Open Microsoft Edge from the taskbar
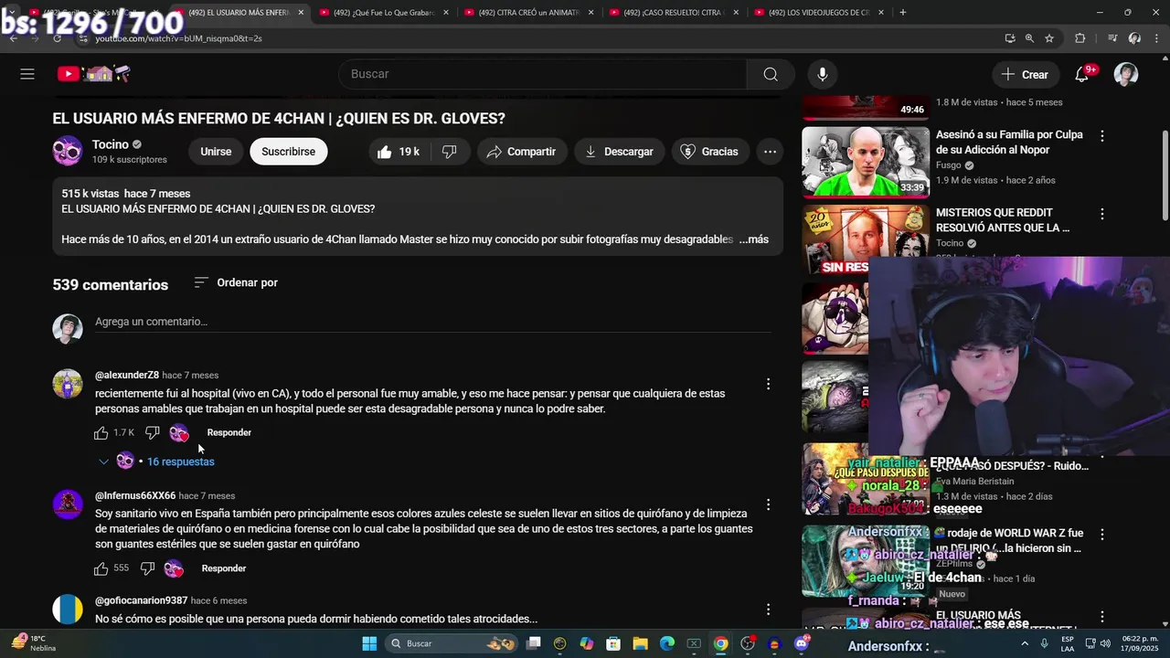The height and width of the screenshot is (658, 1170). pos(667,643)
